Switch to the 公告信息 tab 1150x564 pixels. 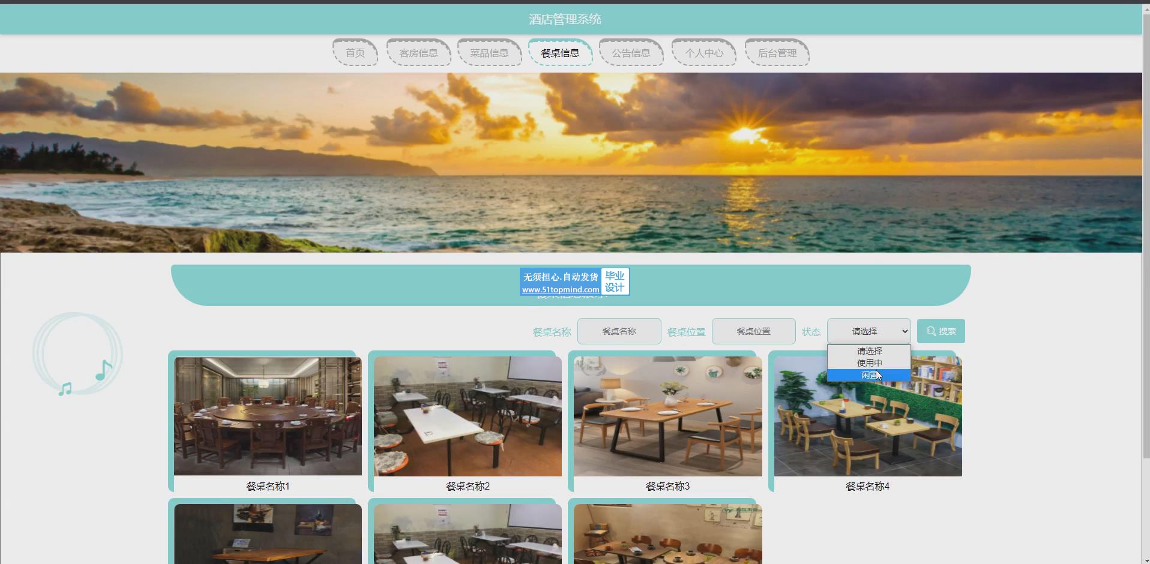631,53
